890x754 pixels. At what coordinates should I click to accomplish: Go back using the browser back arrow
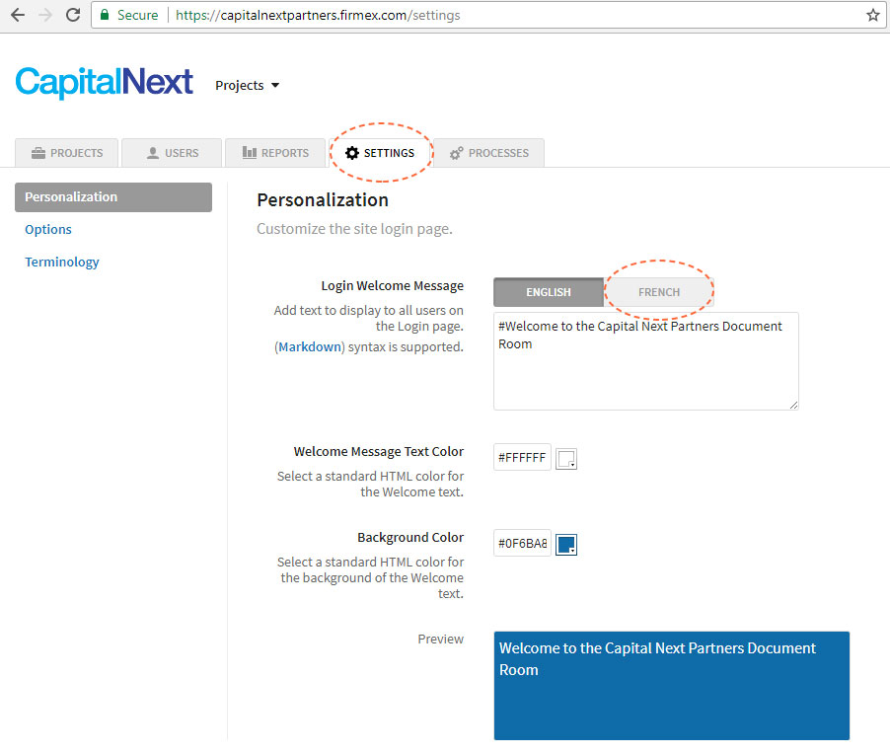coord(18,15)
